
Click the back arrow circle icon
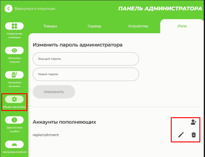[9, 8]
